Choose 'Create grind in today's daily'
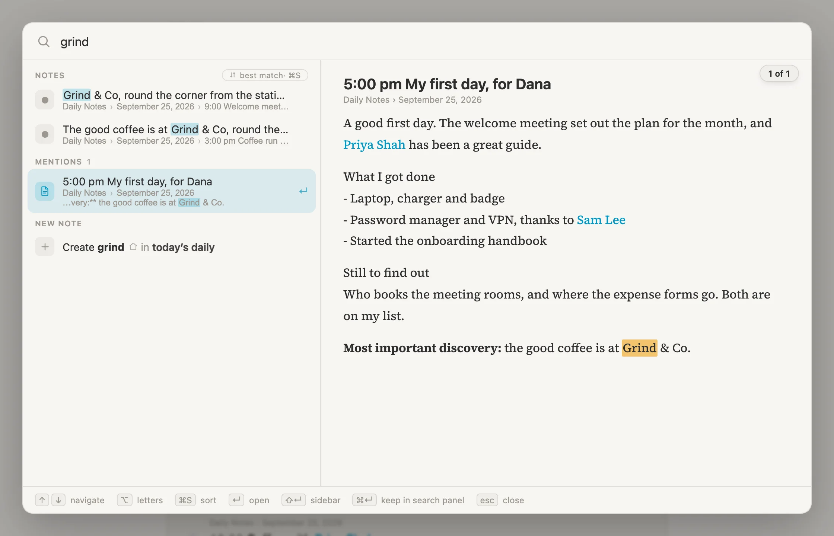 coord(172,247)
